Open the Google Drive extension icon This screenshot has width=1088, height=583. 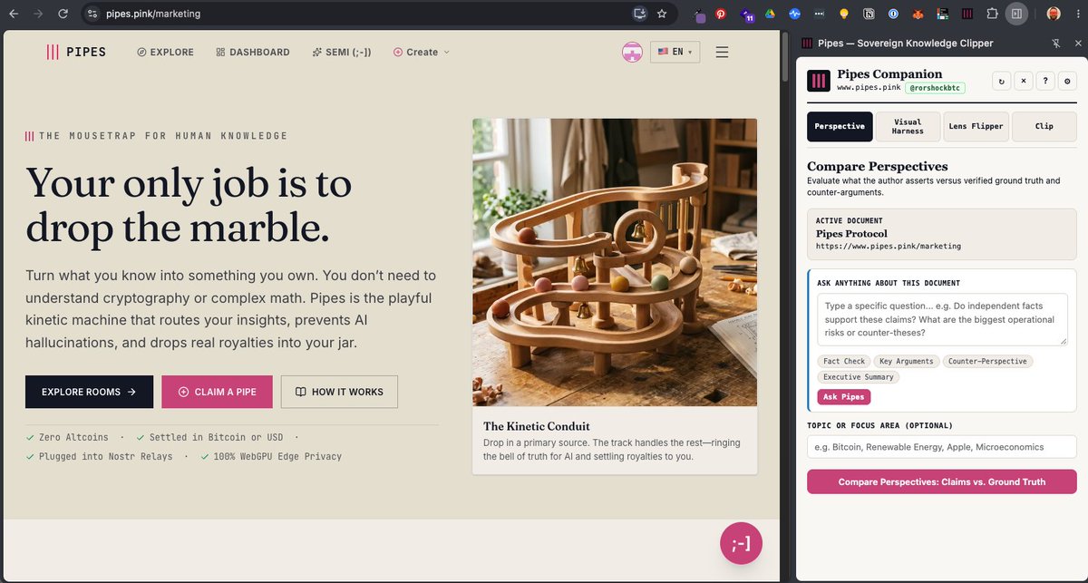click(770, 14)
